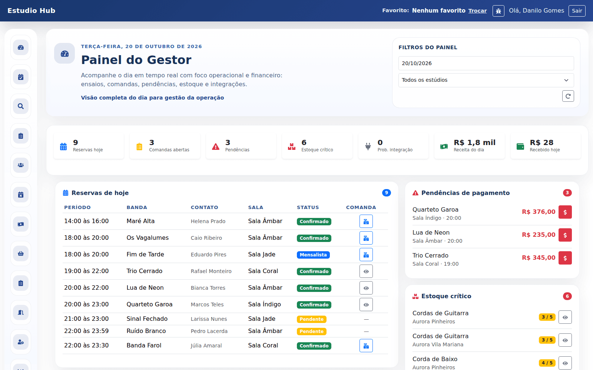This screenshot has width=593, height=370.
Task: Open the dashboard gauge icon in the sidebar
Action: (21, 47)
